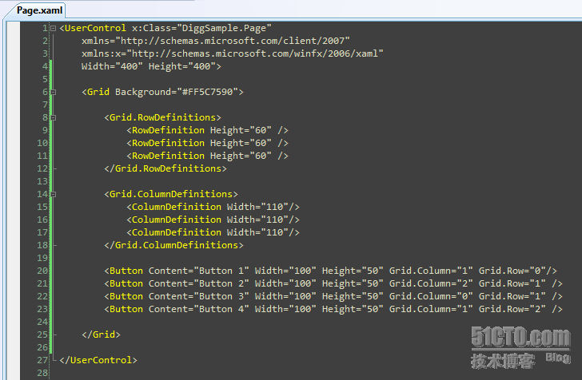Click the "Button 1" element line
Viewport: 582px width, 380px height.
click(x=330, y=271)
